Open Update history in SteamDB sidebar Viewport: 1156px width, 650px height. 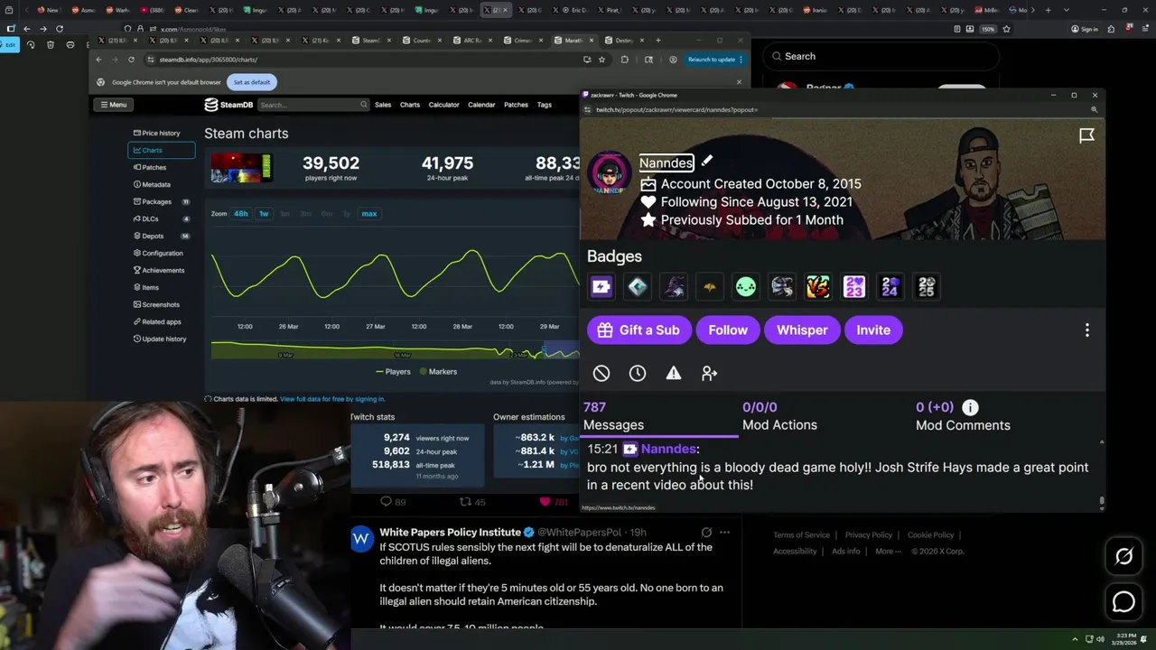pyautogui.click(x=160, y=339)
